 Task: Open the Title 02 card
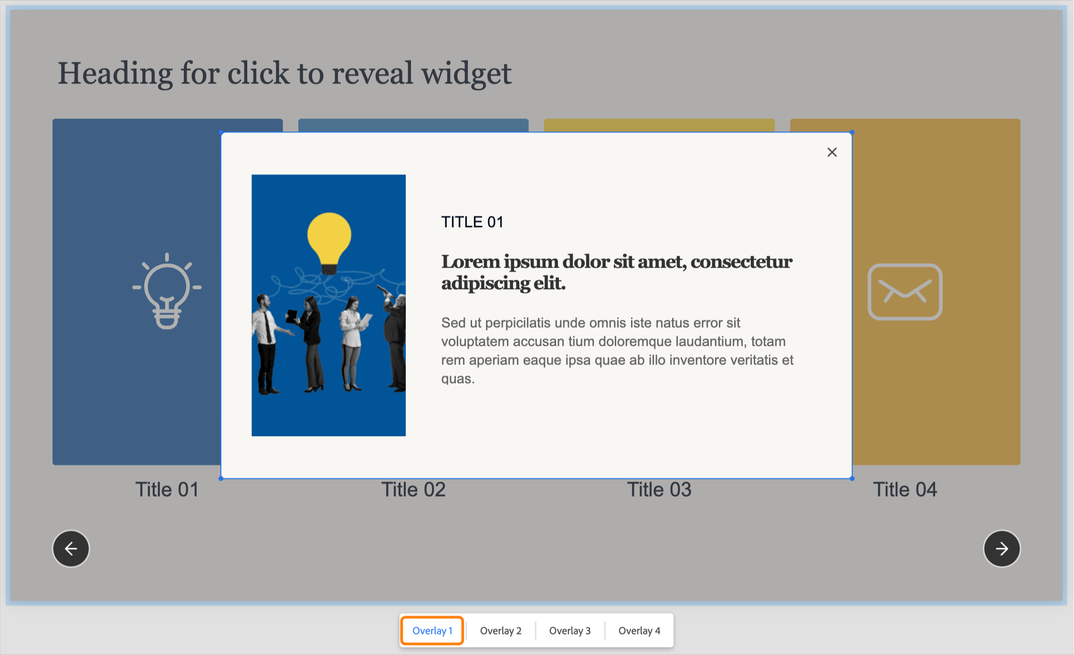click(414, 126)
